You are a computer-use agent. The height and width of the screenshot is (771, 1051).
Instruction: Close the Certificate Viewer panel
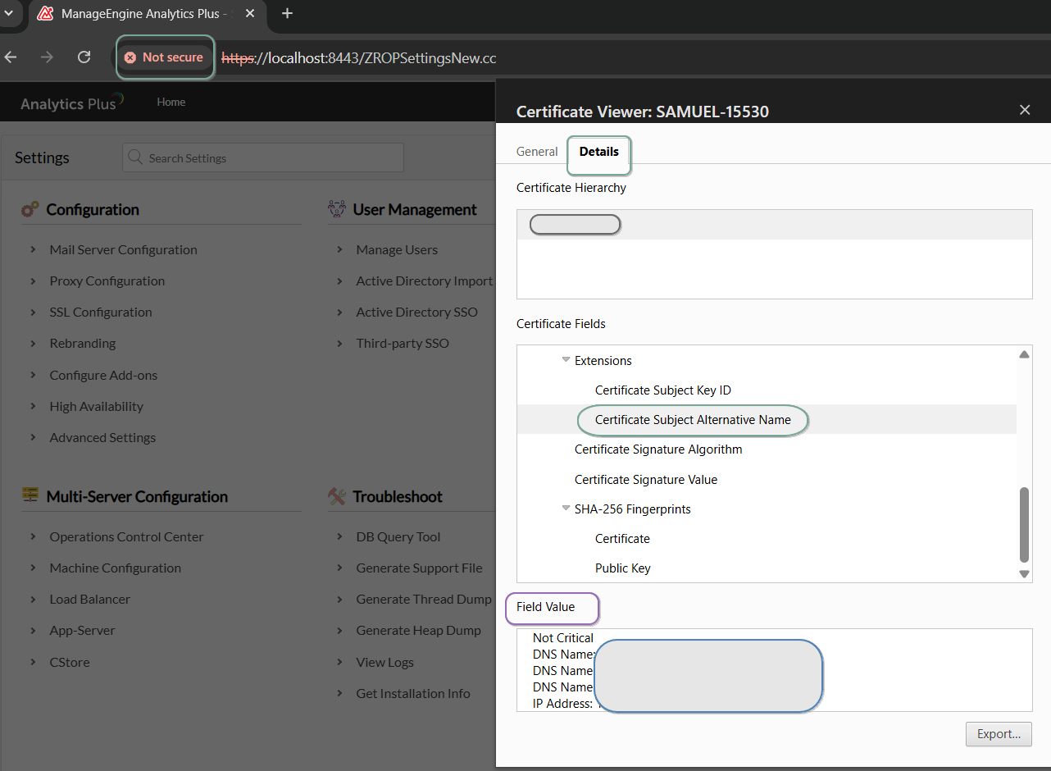pos(1025,110)
